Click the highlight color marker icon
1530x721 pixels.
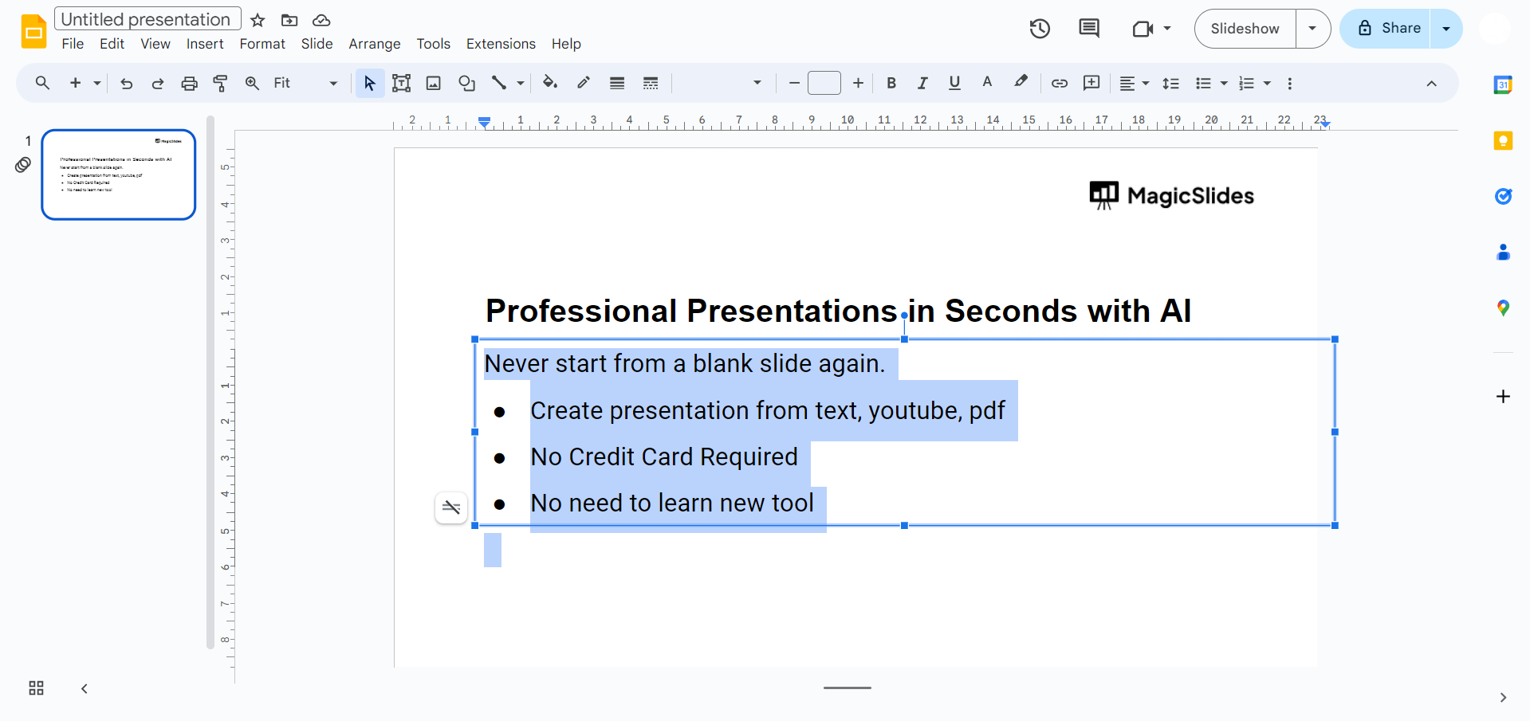point(1021,83)
